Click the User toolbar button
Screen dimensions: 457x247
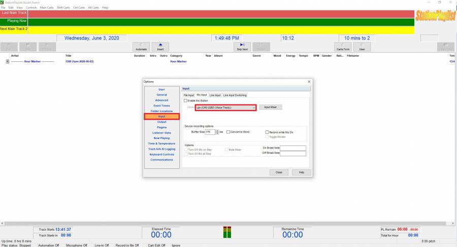[362, 47]
